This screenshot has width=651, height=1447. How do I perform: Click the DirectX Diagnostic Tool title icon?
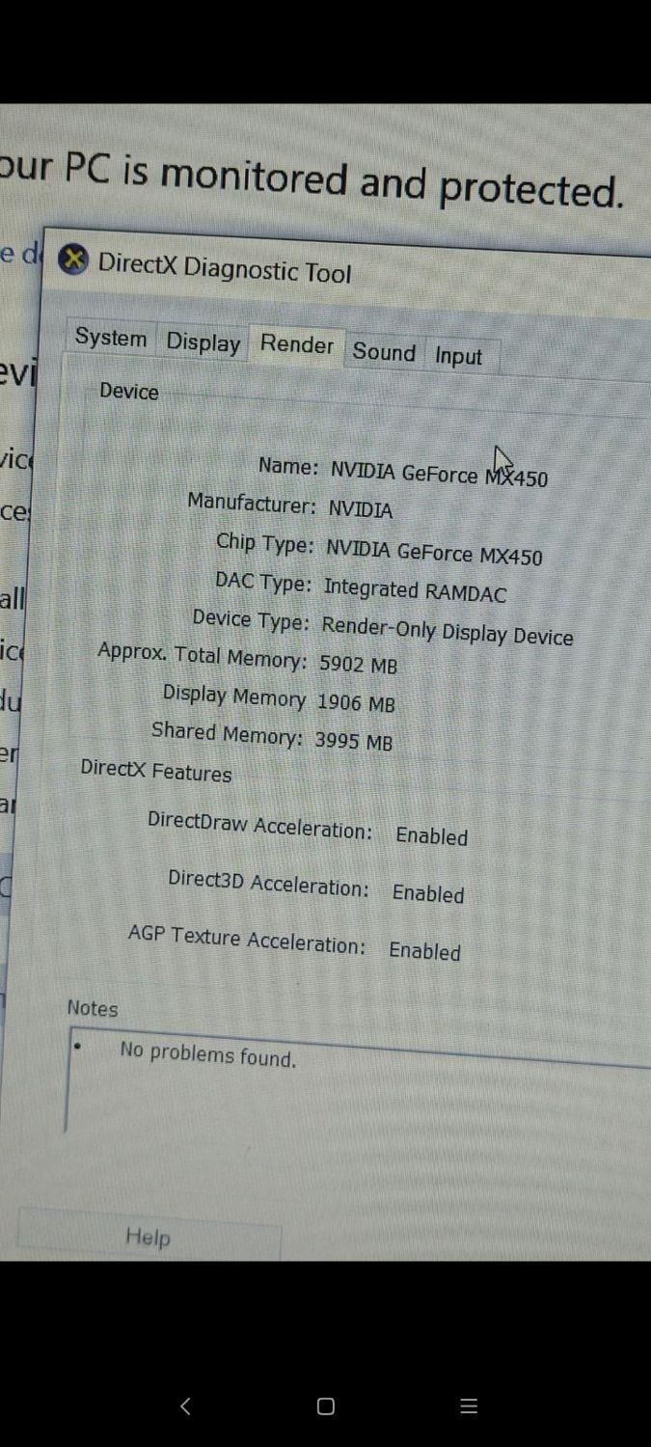pyautogui.click(x=73, y=259)
